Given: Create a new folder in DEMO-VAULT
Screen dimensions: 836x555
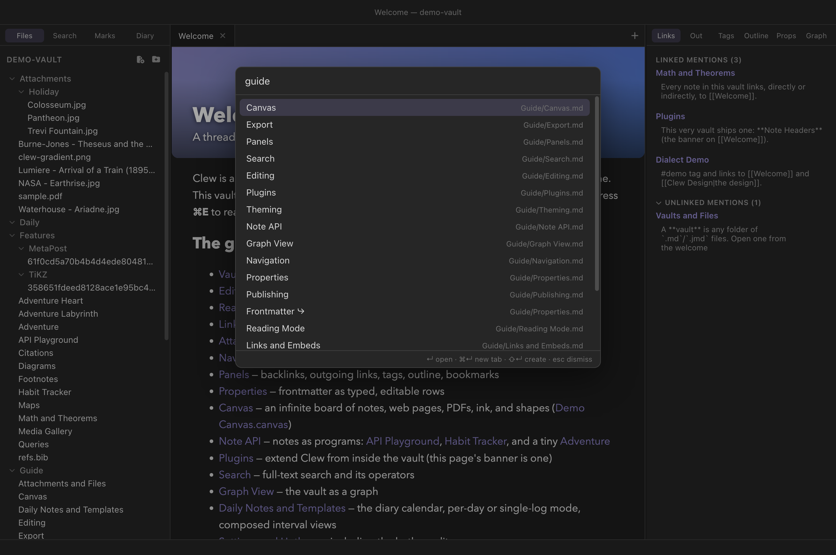Looking at the screenshot, I should [x=156, y=59].
